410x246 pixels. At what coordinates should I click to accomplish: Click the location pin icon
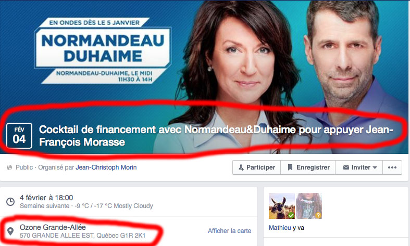click(x=10, y=231)
